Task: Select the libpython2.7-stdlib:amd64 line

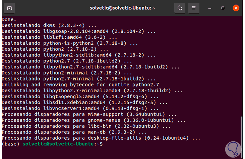Action: click(90, 67)
